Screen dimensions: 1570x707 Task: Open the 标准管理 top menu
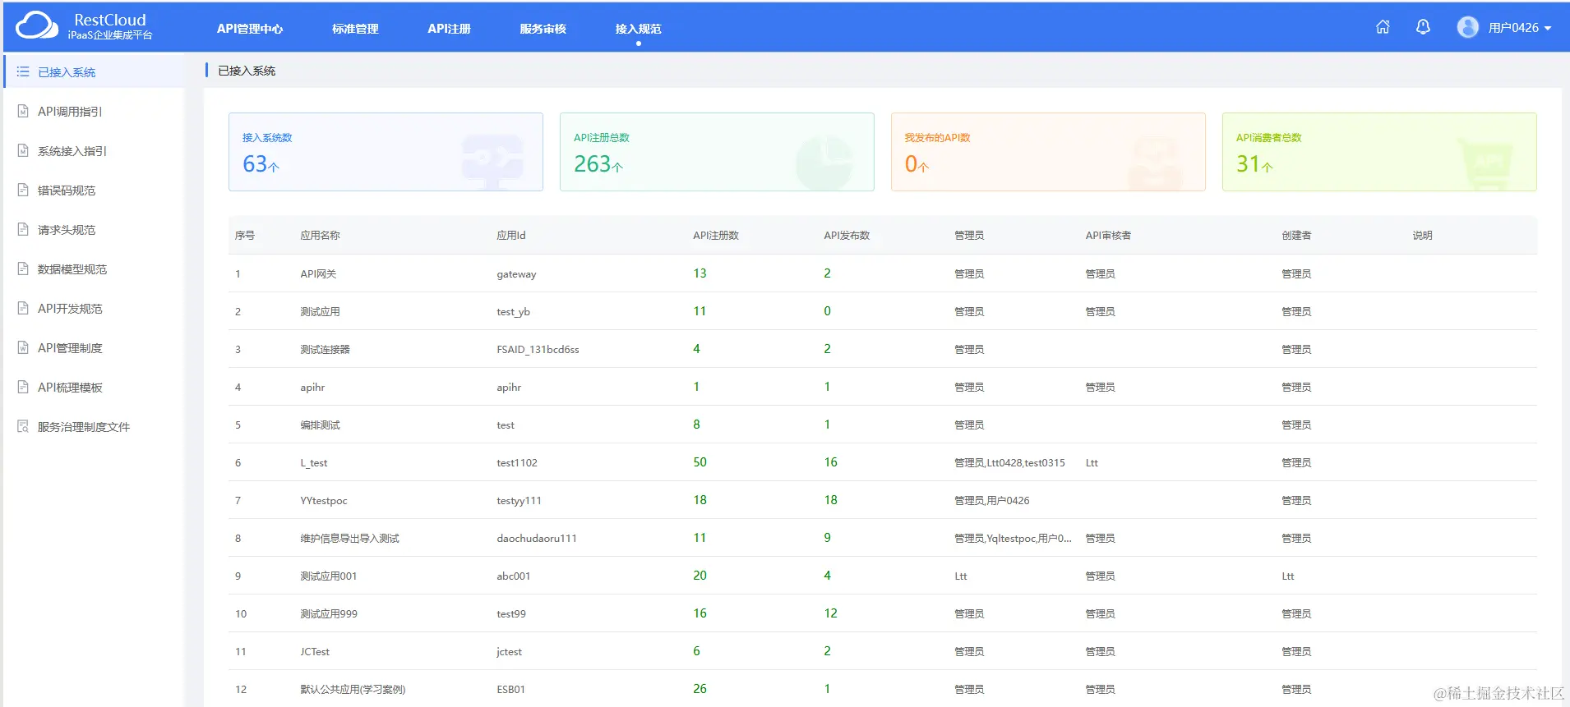point(355,29)
